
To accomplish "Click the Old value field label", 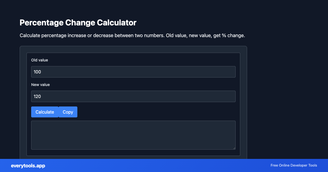I will click(x=40, y=60).
